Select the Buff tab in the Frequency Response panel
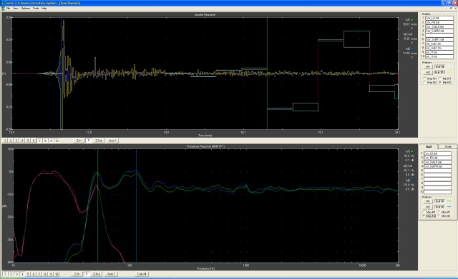This screenshot has width=458, height=279. [x=429, y=146]
